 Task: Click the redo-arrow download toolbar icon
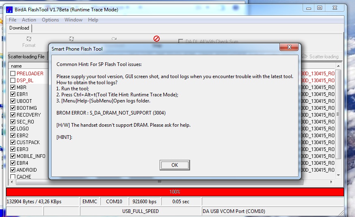click(x=114, y=39)
